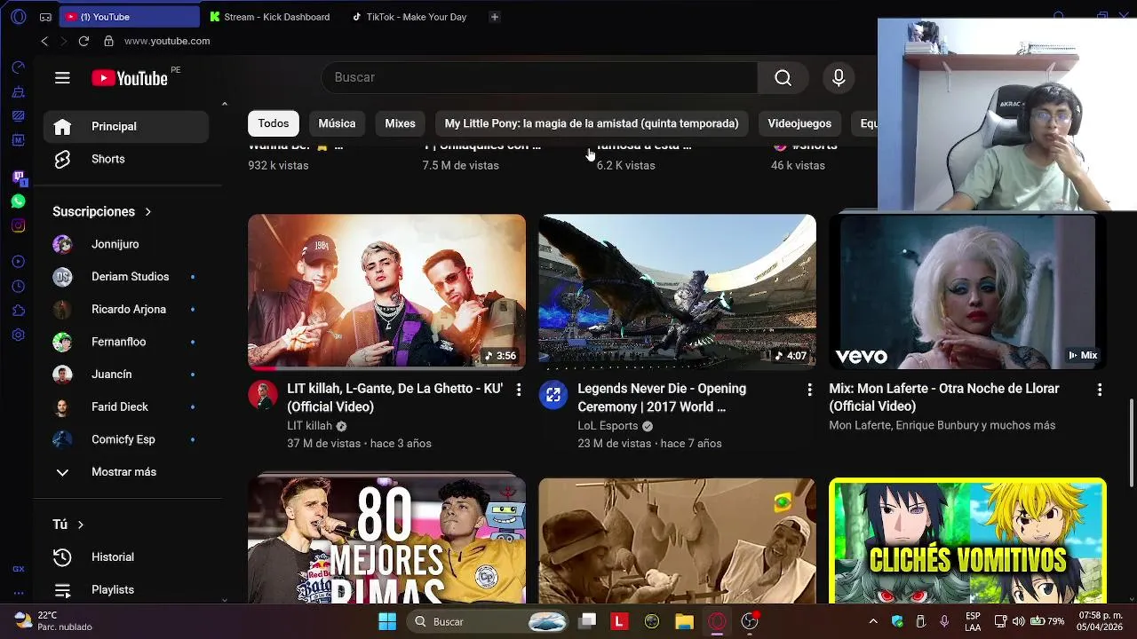Image resolution: width=1137 pixels, height=639 pixels.
Task: Reload the current page
Action: [x=83, y=41]
